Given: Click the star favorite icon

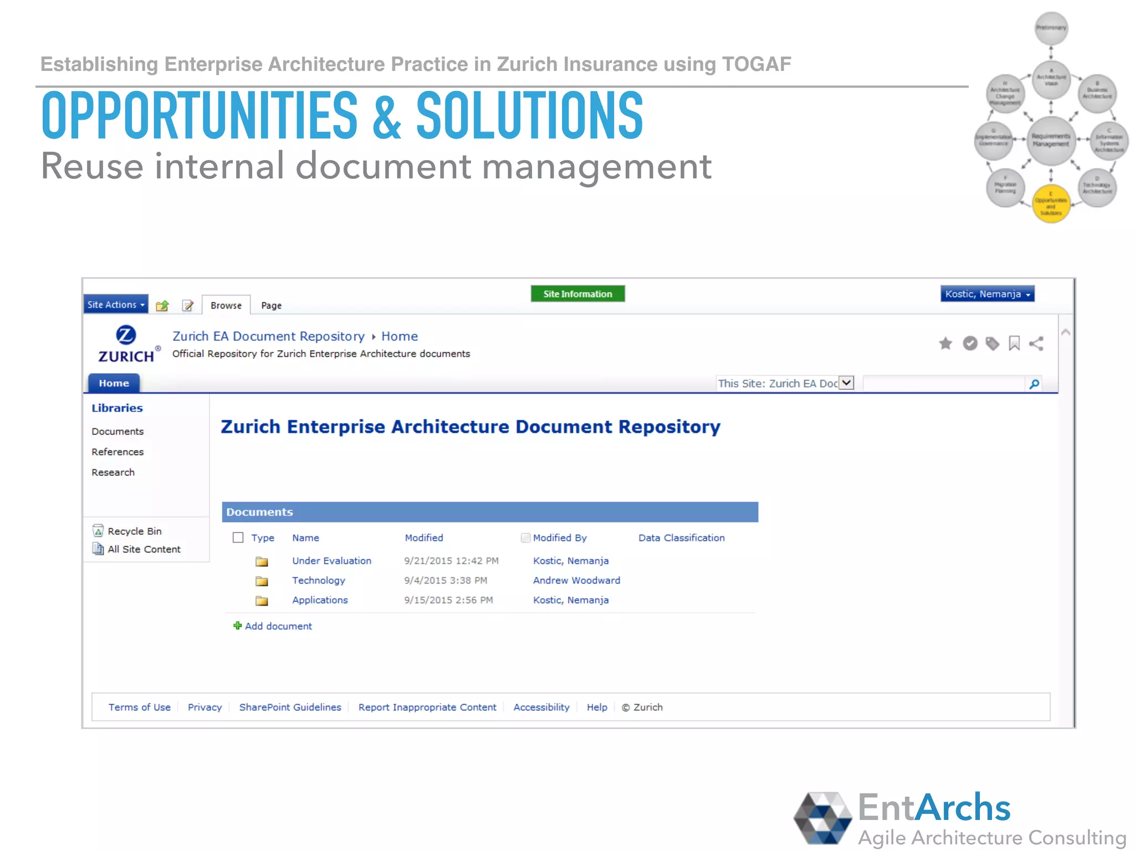Looking at the screenshot, I should [x=945, y=344].
